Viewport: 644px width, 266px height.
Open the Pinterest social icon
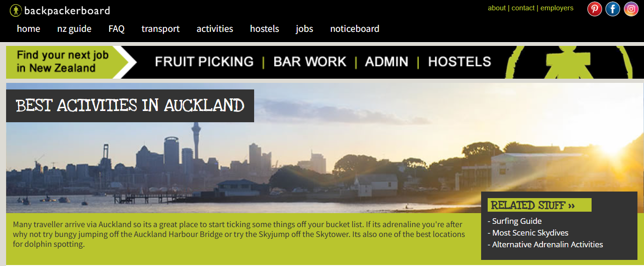pos(595,9)
